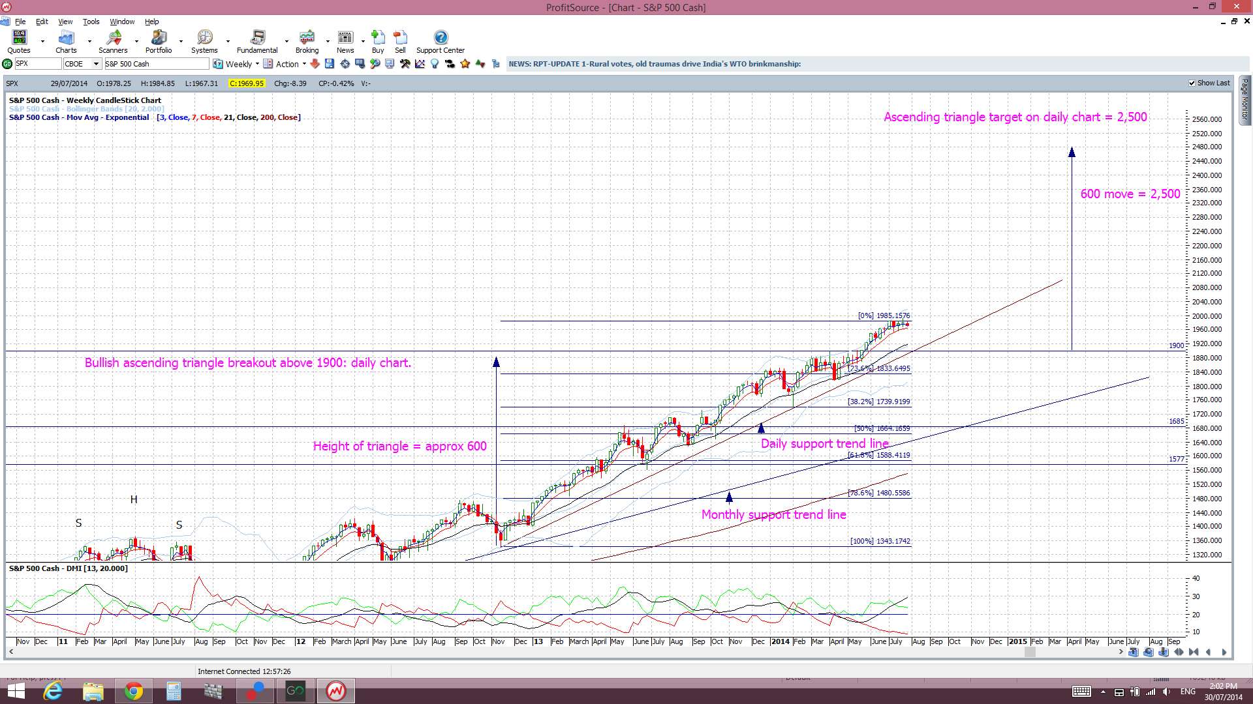Click the scrollbar left arrow below chart
This screenshot has width=1253, height=704.
point(10,652)
